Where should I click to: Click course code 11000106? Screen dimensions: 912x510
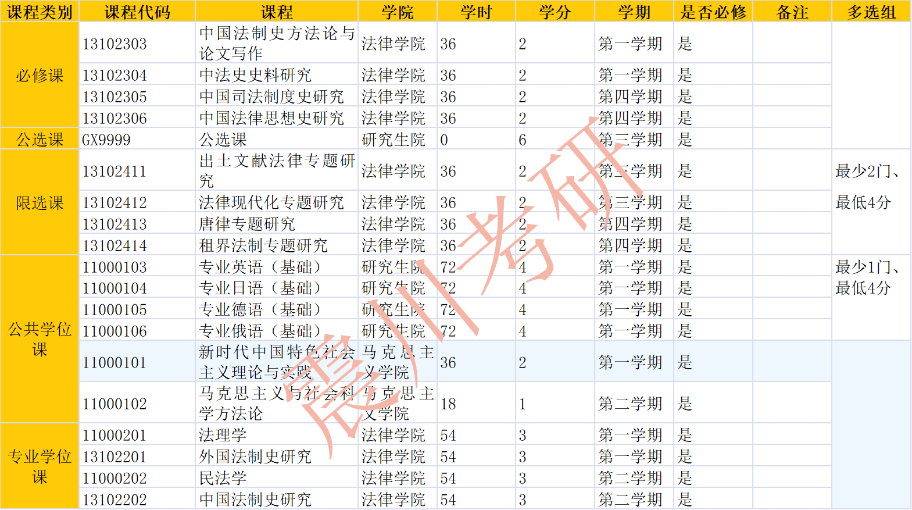tap(115, 331)
